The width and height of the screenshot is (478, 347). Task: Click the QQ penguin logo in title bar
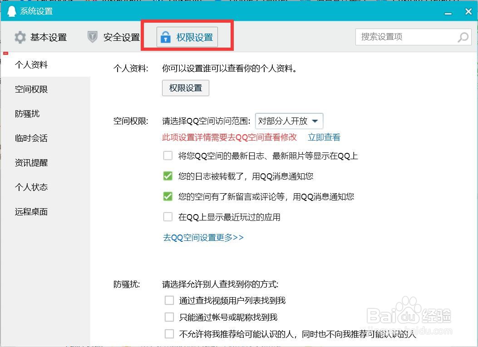click(11, 11)
